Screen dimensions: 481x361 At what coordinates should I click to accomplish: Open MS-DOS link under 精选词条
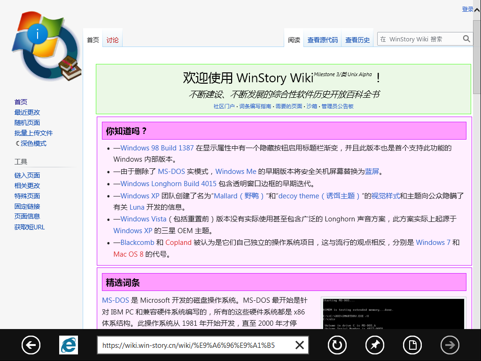[116, 300]
